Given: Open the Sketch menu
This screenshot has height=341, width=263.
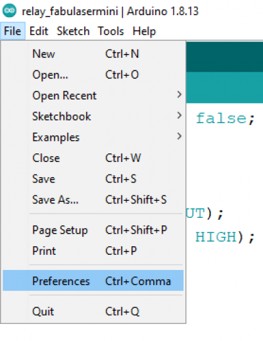Looking at the screenshot, I should pyautogui.click(x=73, y=31).
